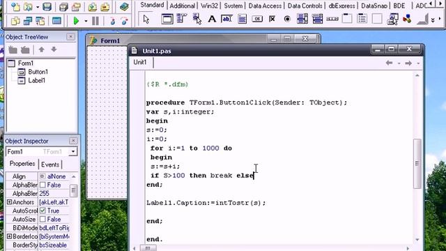The image size is (446, 251).
Task: Select the Edit component icon
Action: (226, 19)
